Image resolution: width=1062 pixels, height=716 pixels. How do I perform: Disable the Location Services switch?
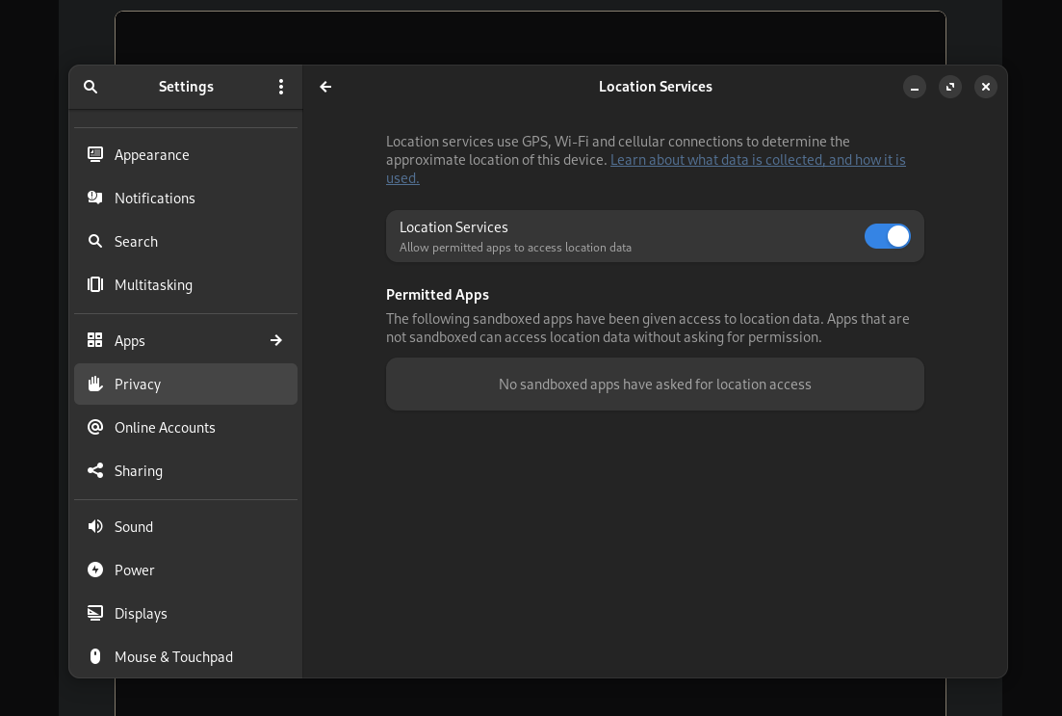pos(888,236)
